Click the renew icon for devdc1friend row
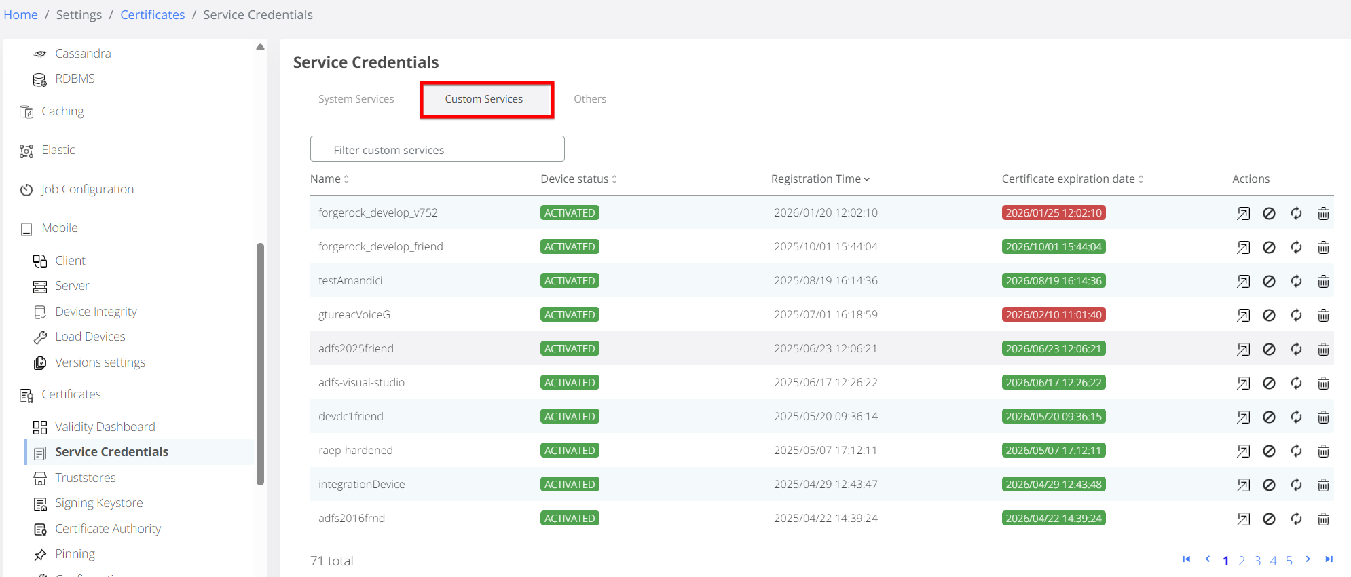The width and height of the screenshot is (1351, 577). click(x=1296, y=417)
